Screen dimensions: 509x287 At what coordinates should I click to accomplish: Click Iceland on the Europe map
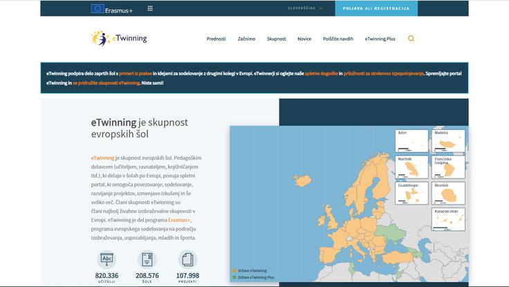click(x=302, y=180)
